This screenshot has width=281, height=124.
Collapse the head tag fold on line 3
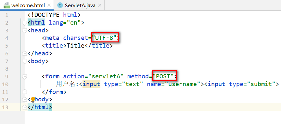tap(25, 30)
